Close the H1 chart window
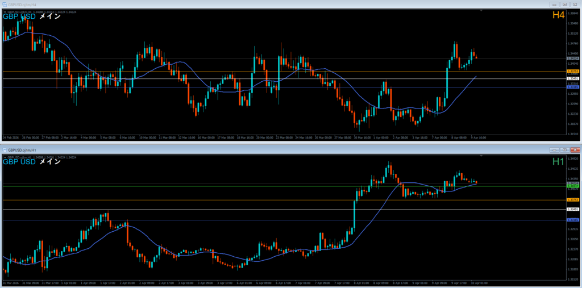This screenshot has width=582, height=288. (574, 149)
